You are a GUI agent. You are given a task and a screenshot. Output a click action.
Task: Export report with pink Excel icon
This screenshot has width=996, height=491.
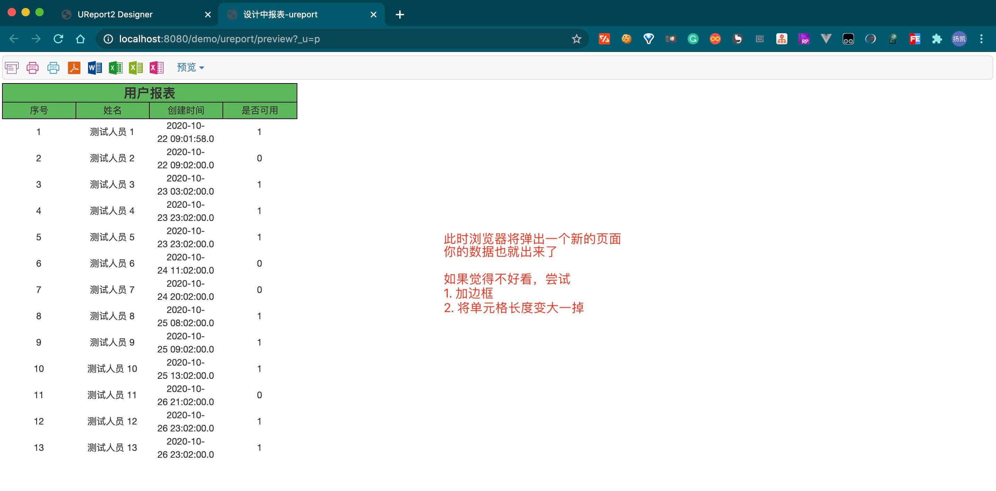pos(157,68)
